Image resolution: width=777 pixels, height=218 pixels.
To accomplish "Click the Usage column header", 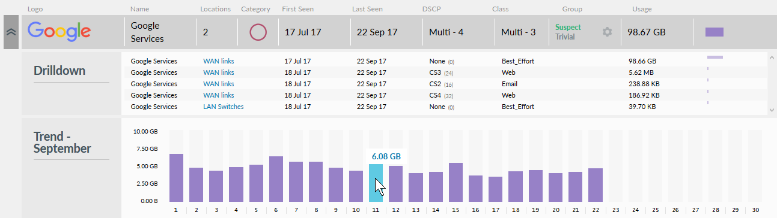I will pyautogui.click(x=642, y=9).
